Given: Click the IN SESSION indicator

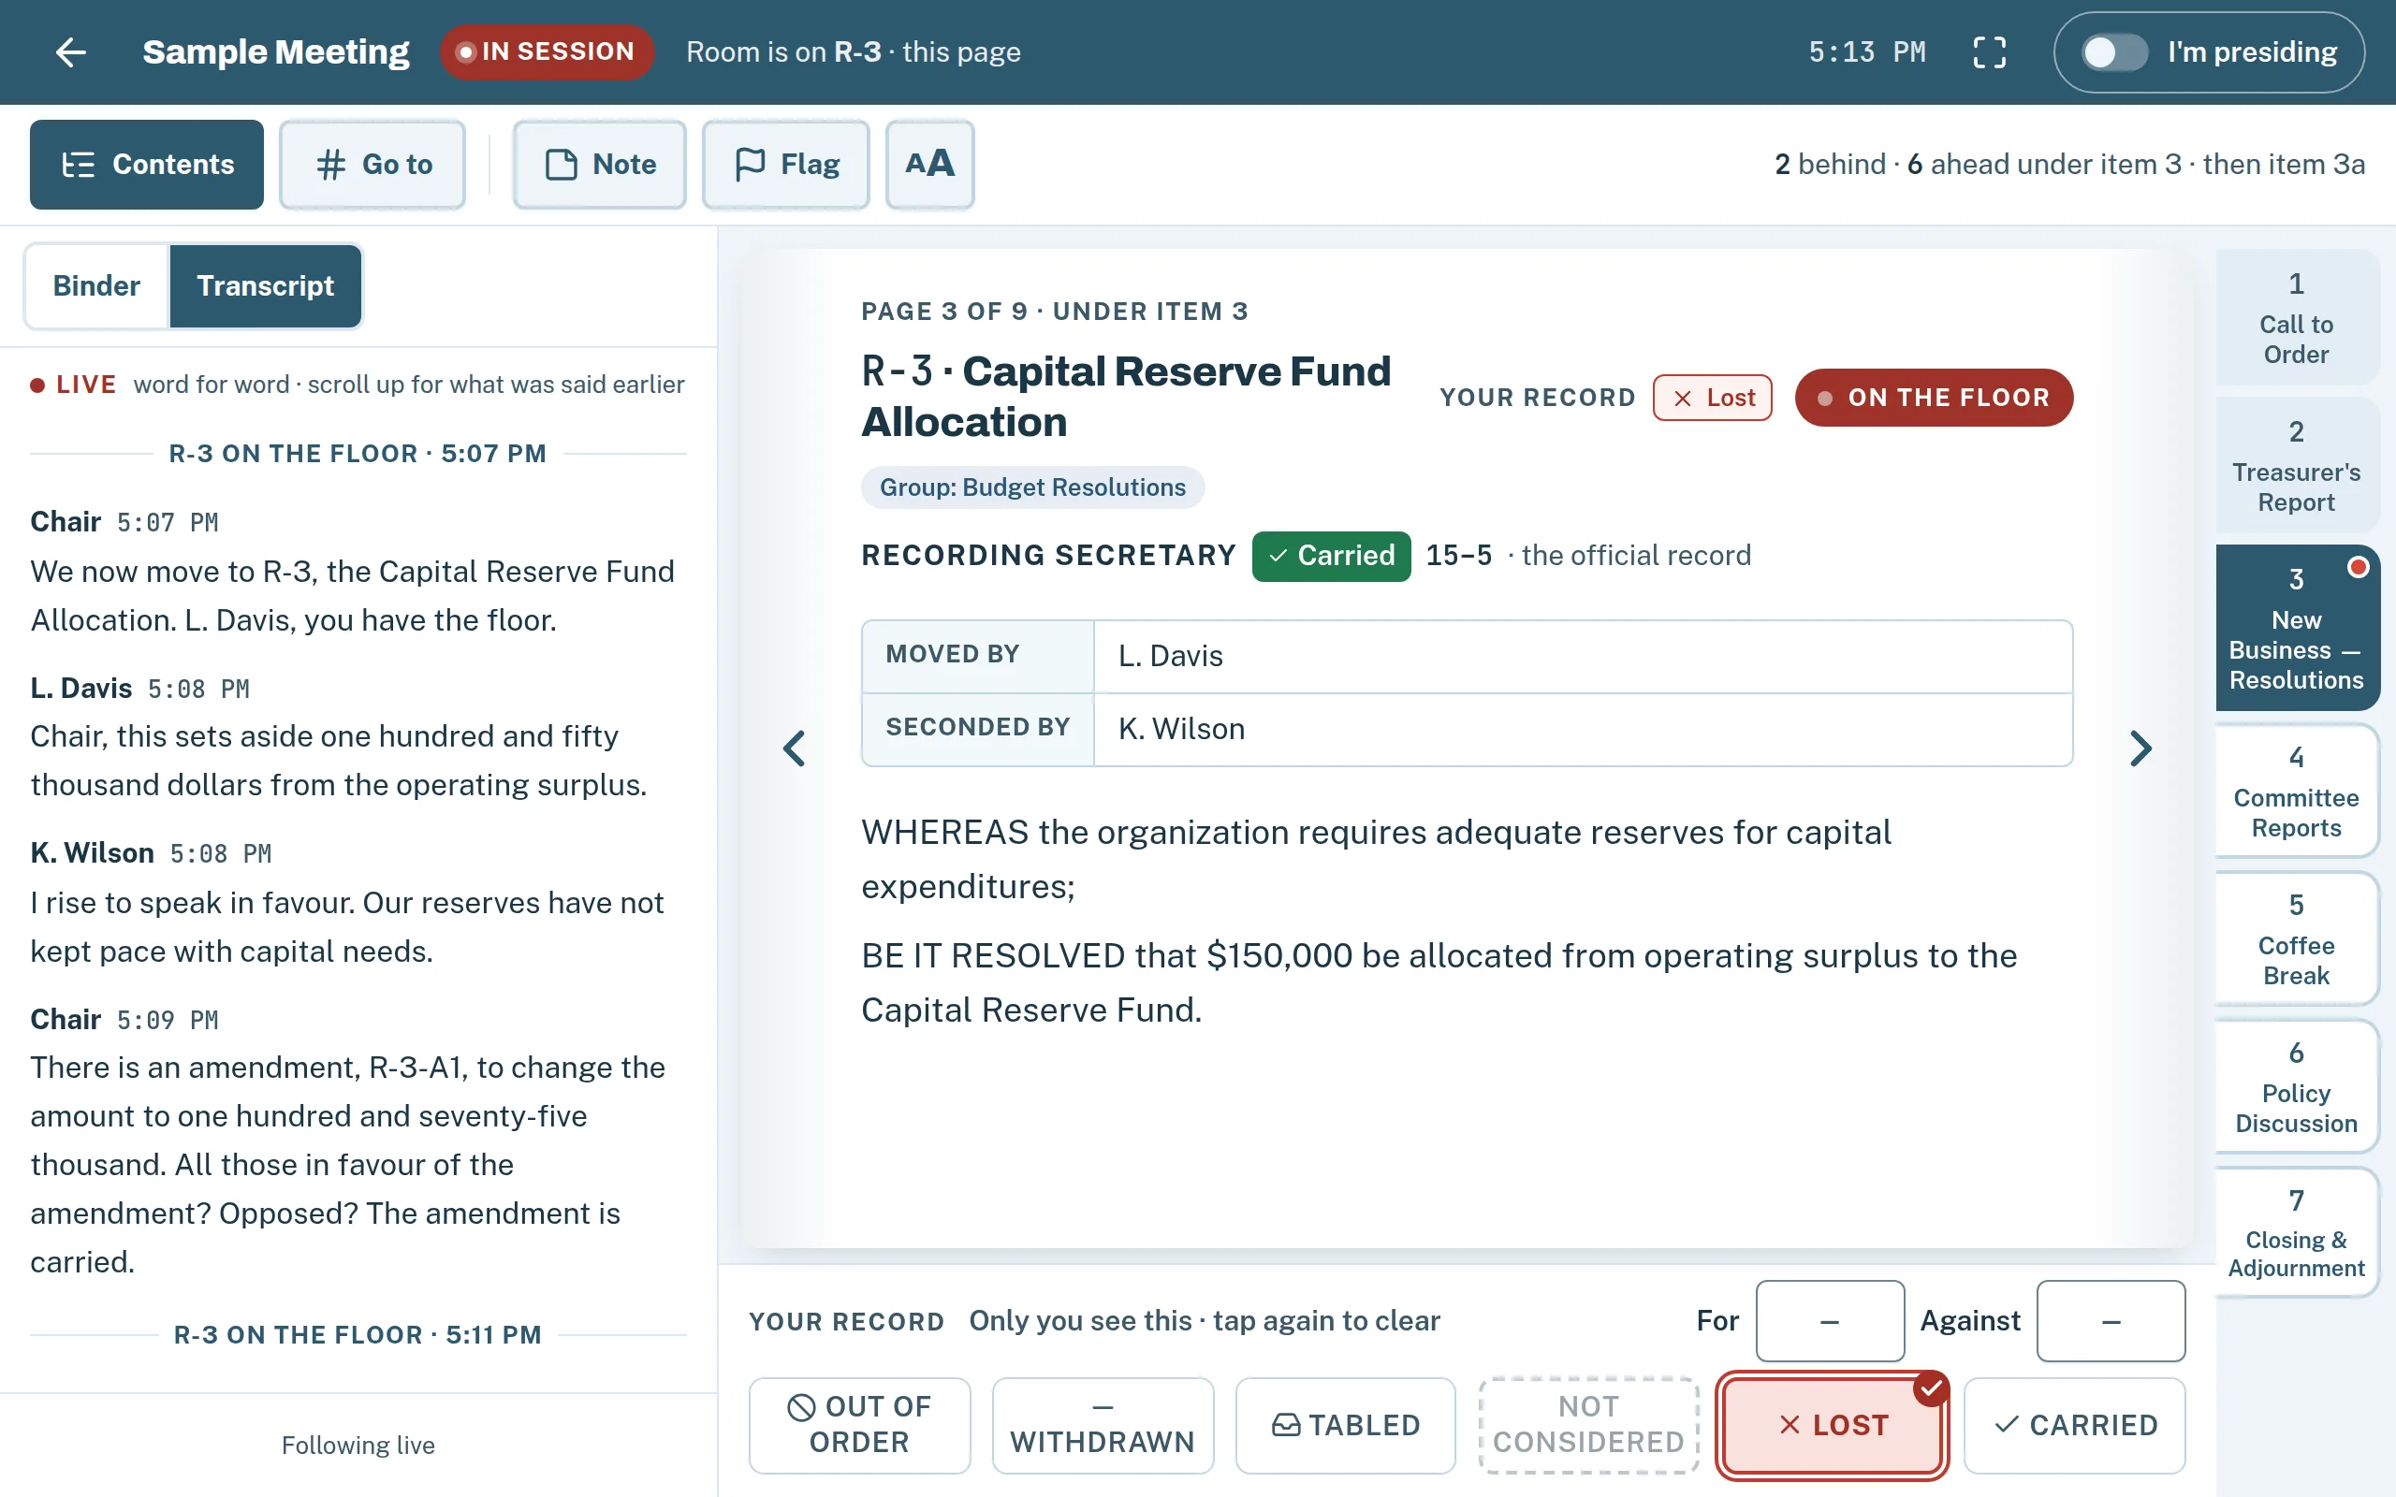Looking at the screenshot, I should 547,51.
